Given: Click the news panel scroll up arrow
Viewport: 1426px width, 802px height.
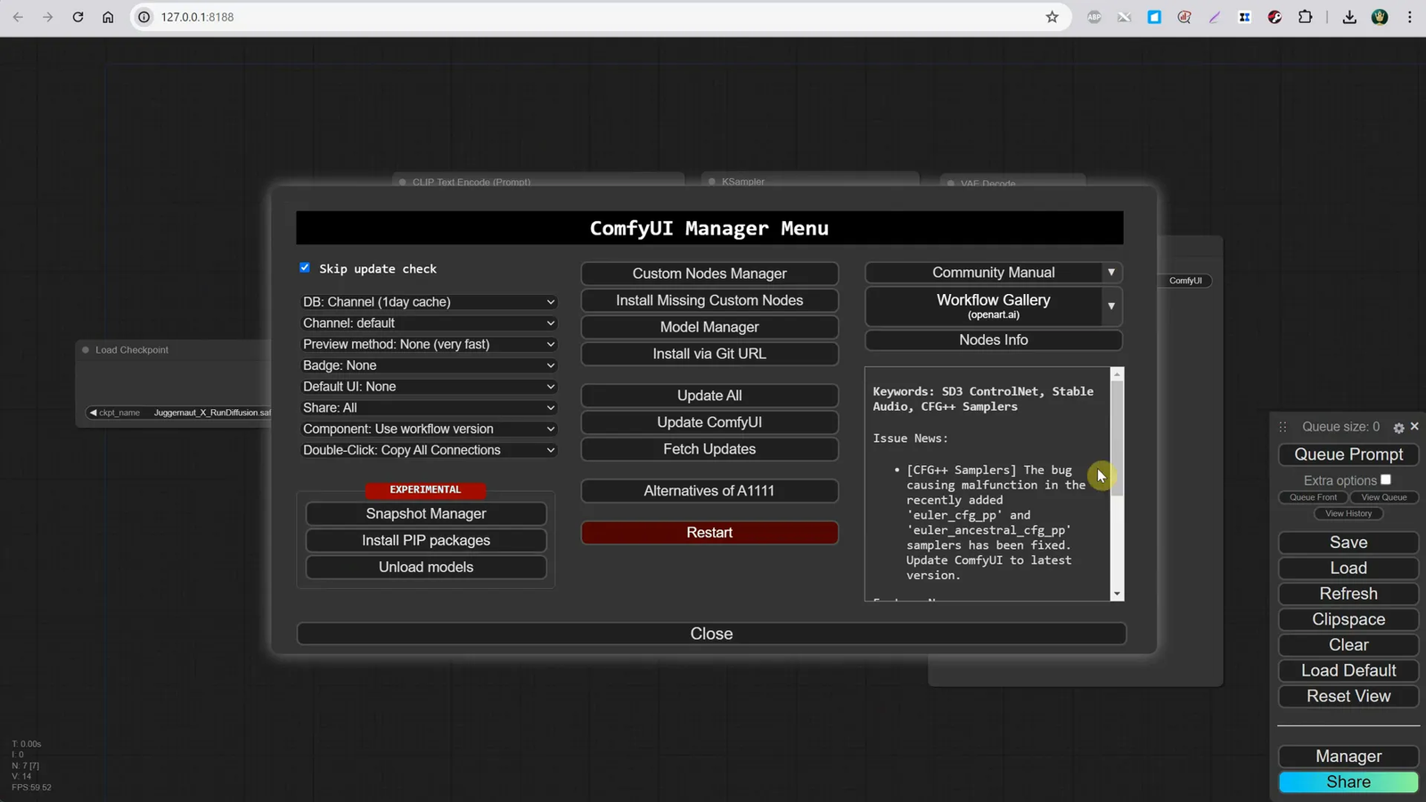Looking at the screenshot, I should (x=1117, y=374).
